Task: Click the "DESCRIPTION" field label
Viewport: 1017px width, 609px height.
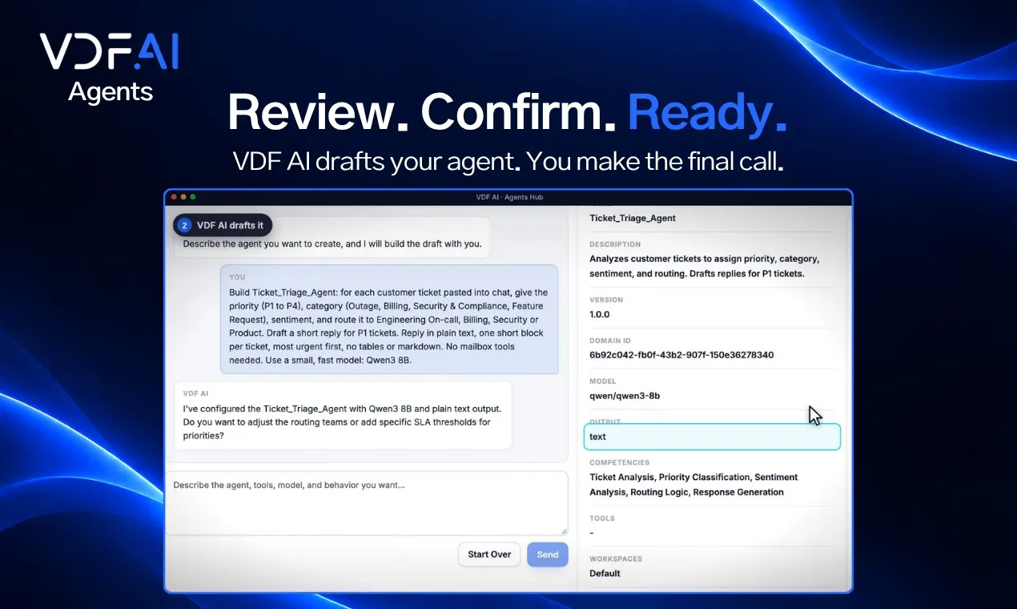Action: pyautogui.click(x=615, y=244)
